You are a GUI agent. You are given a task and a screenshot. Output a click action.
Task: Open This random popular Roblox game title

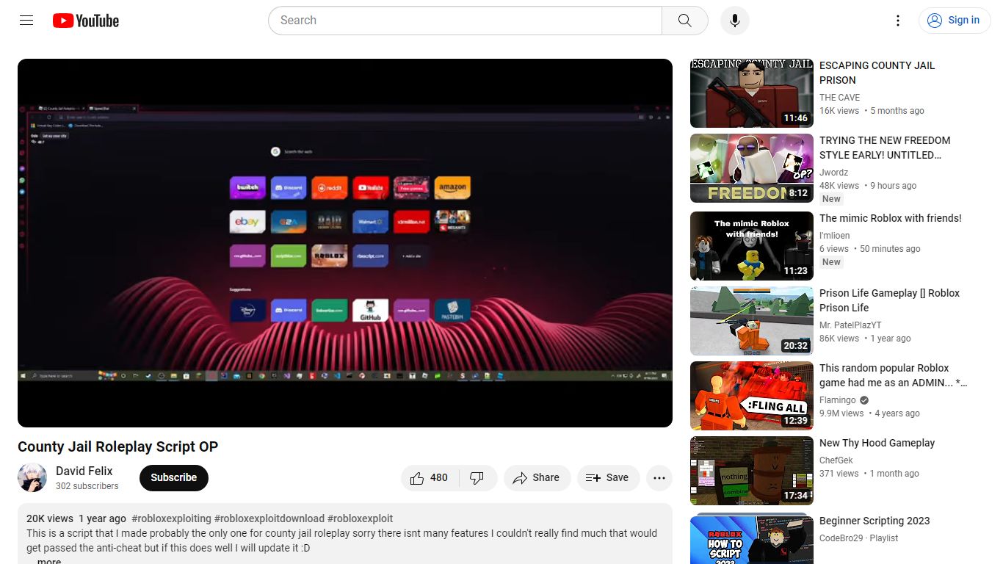[x=893, y=375]
